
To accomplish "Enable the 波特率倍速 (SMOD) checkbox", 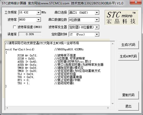I will 15,27.
